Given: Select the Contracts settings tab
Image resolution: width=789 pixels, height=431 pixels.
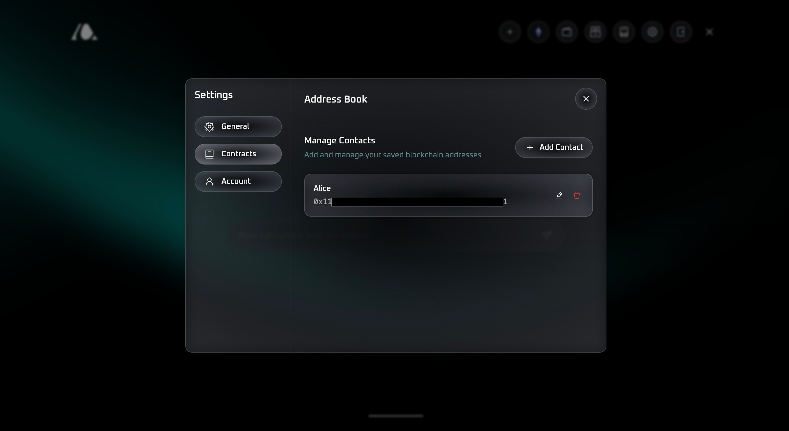Looking at the screenshot, I should click(238, 154).
